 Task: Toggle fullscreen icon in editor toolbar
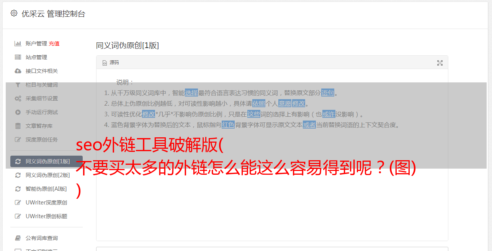(440, 63)
